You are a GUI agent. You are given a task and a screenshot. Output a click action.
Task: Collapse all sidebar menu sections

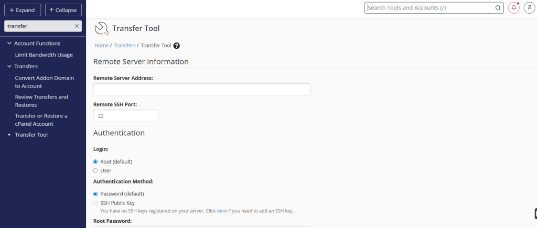(x=63, y=10)
